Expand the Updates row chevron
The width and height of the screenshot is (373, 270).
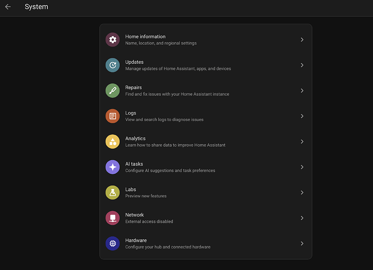(302, 65)
